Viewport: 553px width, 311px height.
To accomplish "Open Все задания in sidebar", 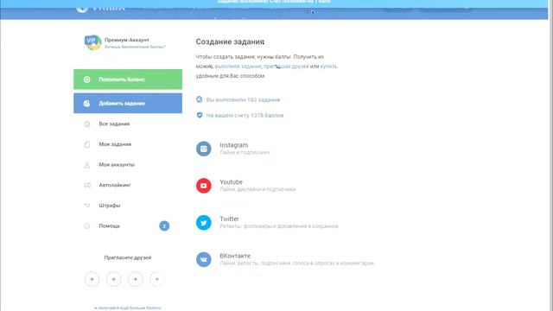I will (x=114, y=124).
